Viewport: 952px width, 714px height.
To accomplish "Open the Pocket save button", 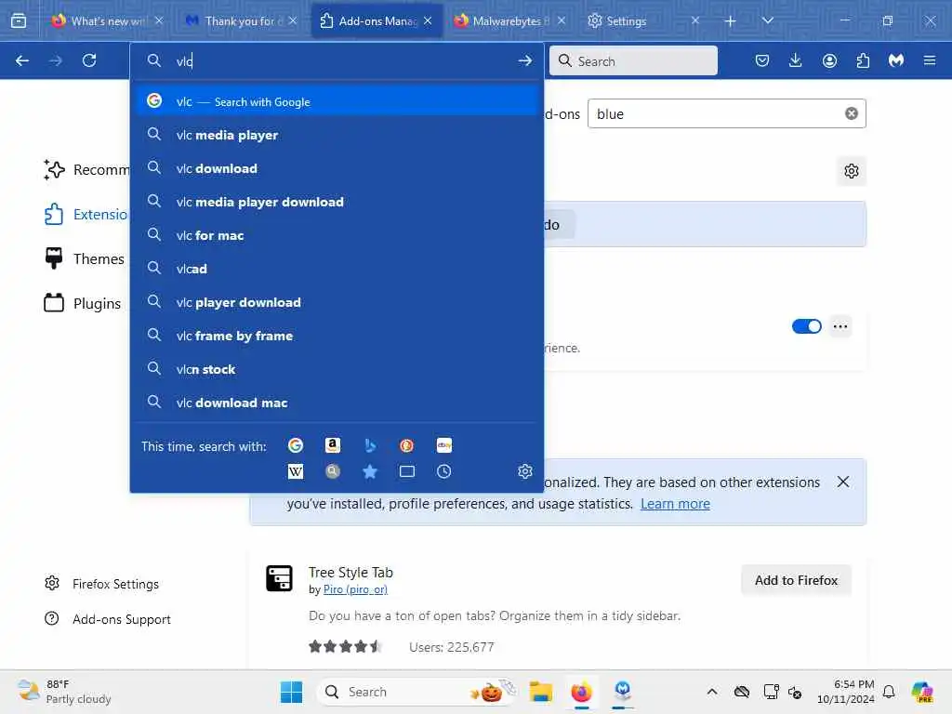I will coord(762,60).
